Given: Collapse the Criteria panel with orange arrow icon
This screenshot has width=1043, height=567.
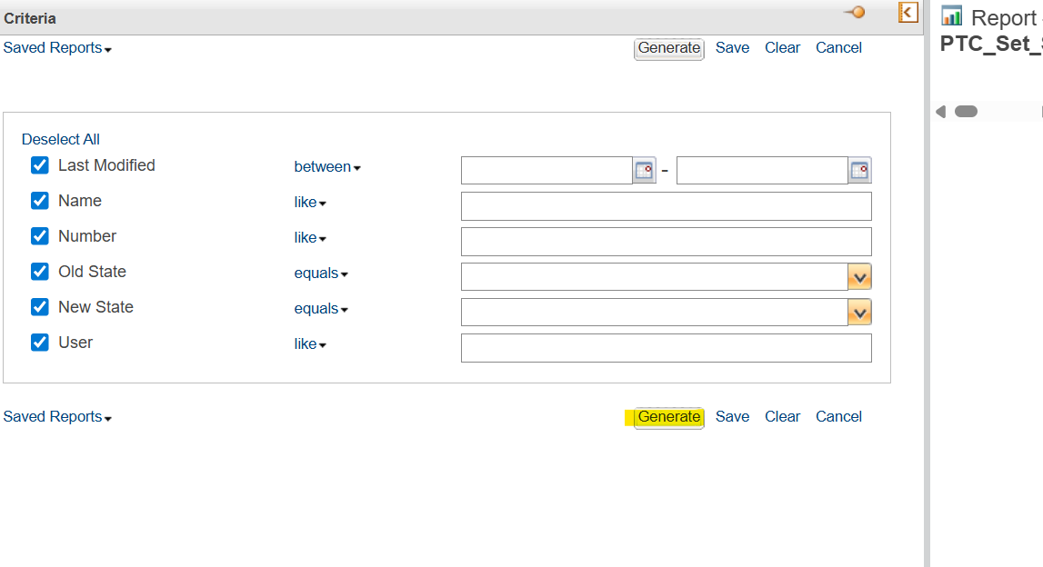Looking at the screenshot, I should pos(906,13).
